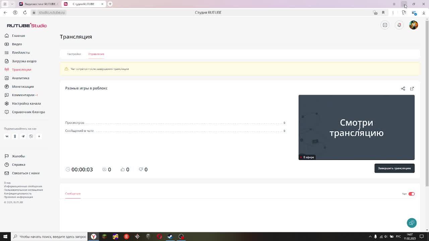This screenshot has height=241, width=429.
Task: Open the Viber social icon
Action: (31, 136)
